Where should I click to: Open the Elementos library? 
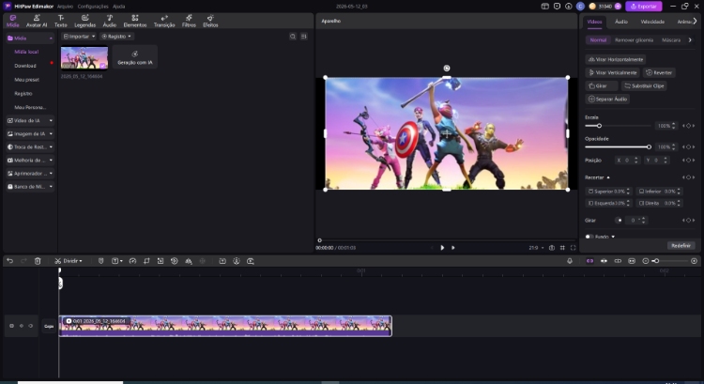point(134,21)
